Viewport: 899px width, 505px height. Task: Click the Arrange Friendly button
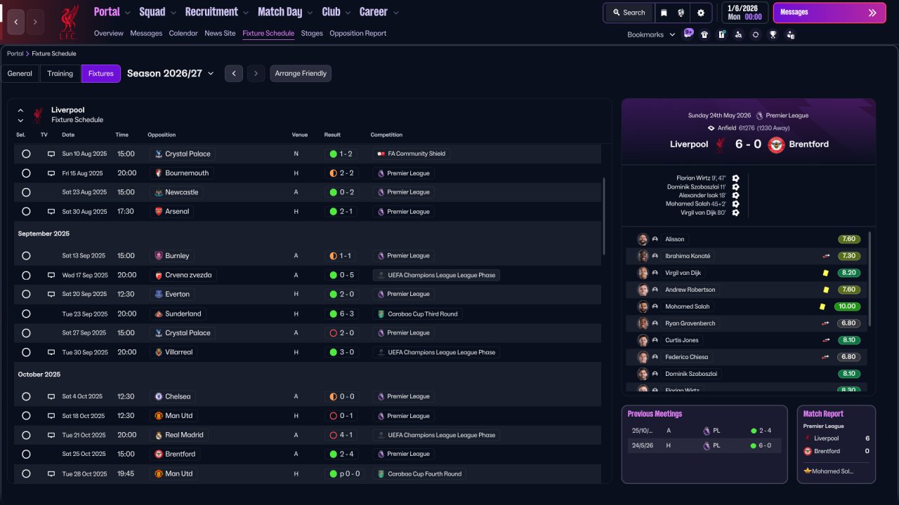(x=301, y=74)
